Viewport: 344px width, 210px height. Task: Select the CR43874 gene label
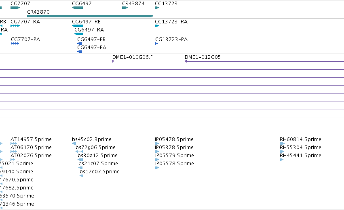coord(133,4)
